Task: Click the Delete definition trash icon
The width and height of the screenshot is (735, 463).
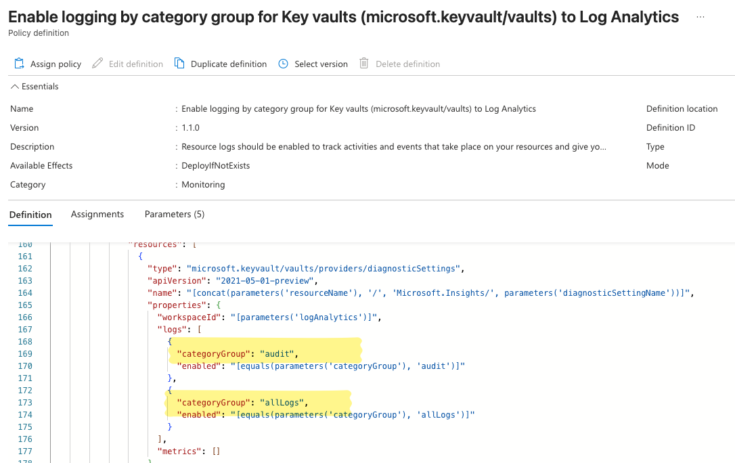Action: pos(363,63)
